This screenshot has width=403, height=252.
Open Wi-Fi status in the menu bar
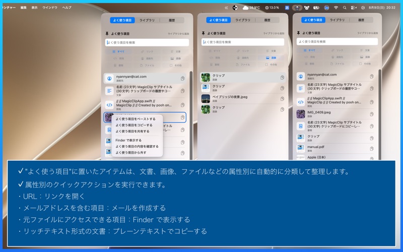(x=335, y=8)
